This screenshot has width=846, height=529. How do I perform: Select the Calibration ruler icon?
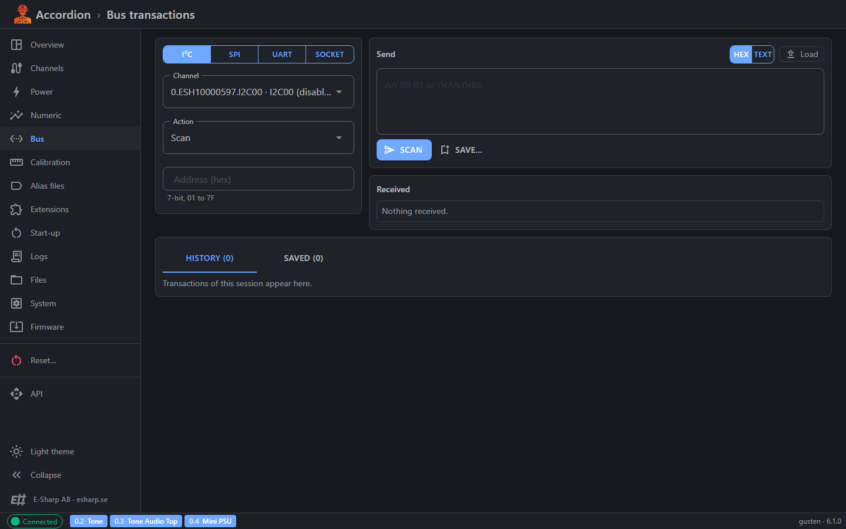coord(16,162)
